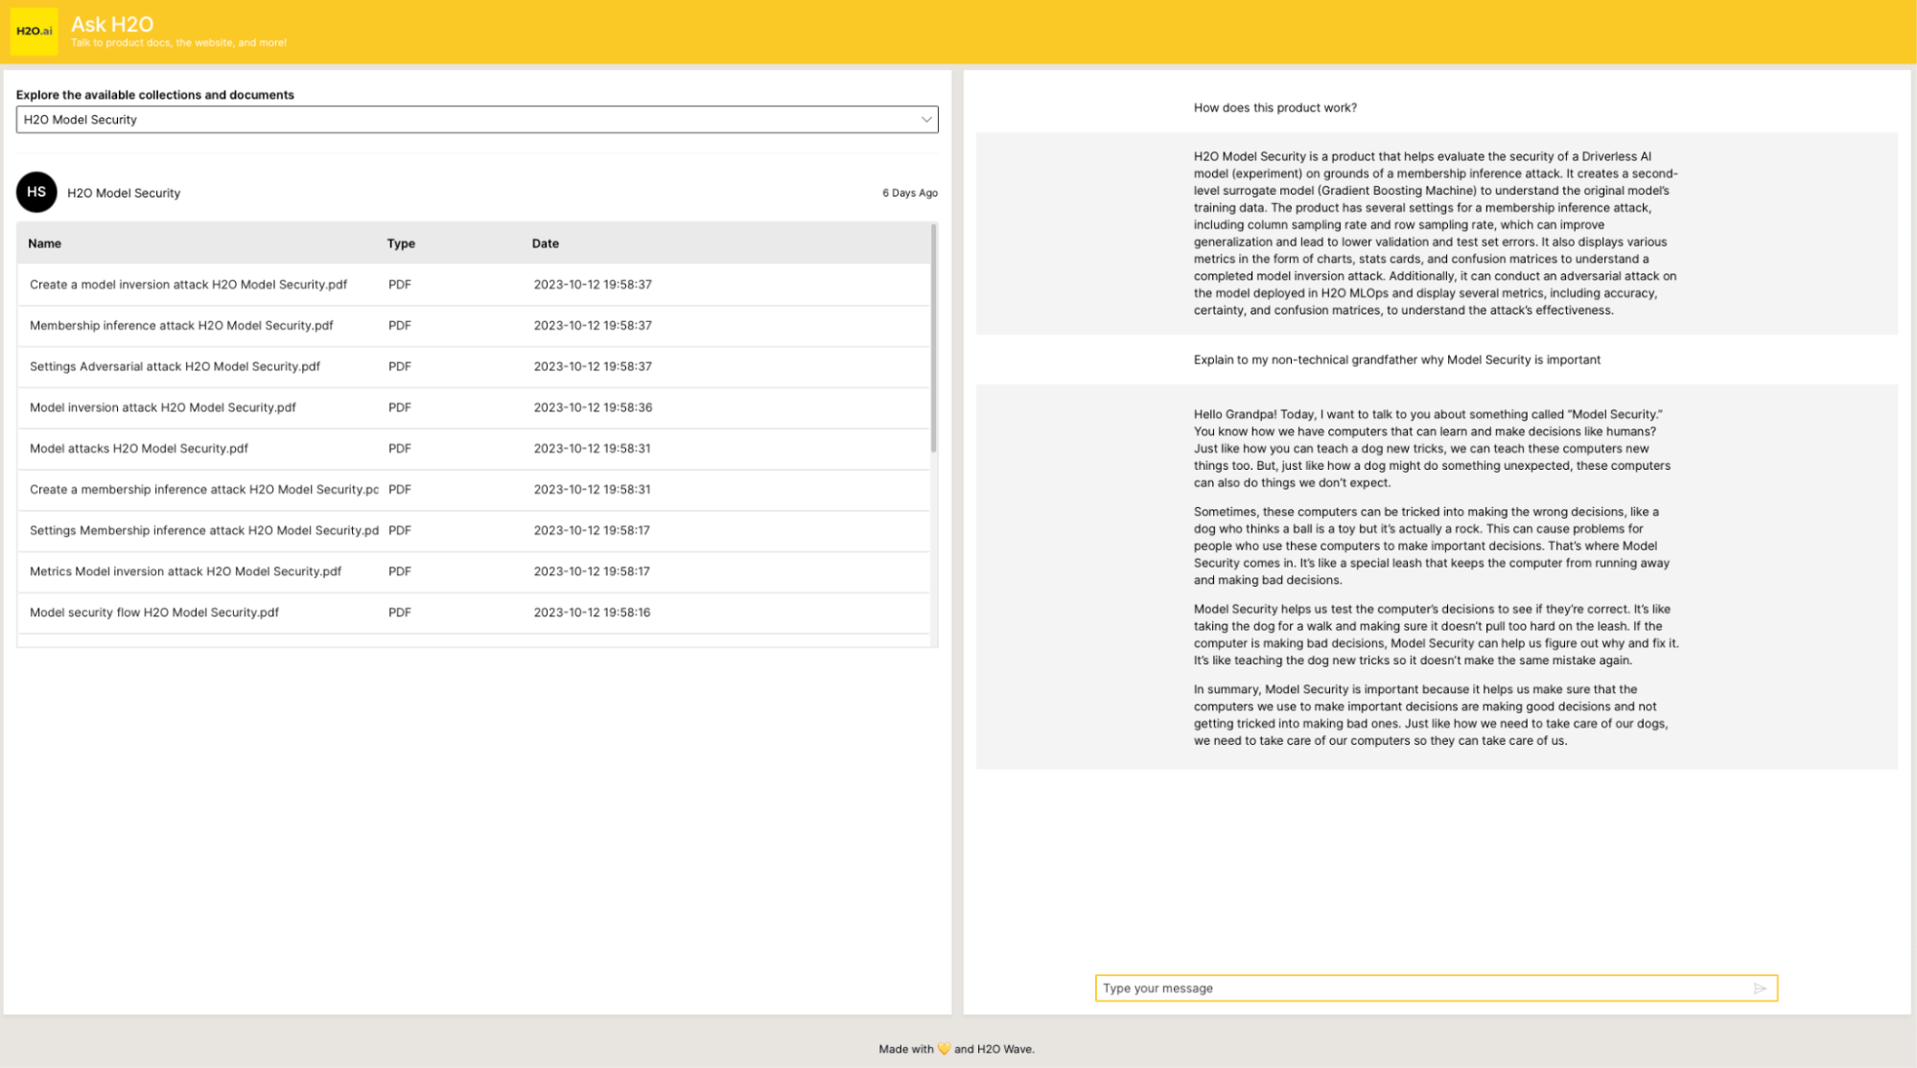Focus the Type your message input field
This screenshot has height=1068, width=1917.
(x=1419, y=988)
